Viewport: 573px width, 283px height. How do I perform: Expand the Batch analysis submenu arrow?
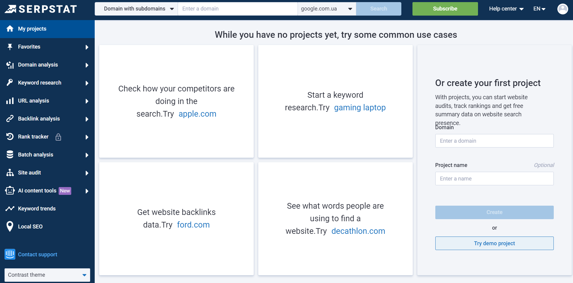pos(87,155)
